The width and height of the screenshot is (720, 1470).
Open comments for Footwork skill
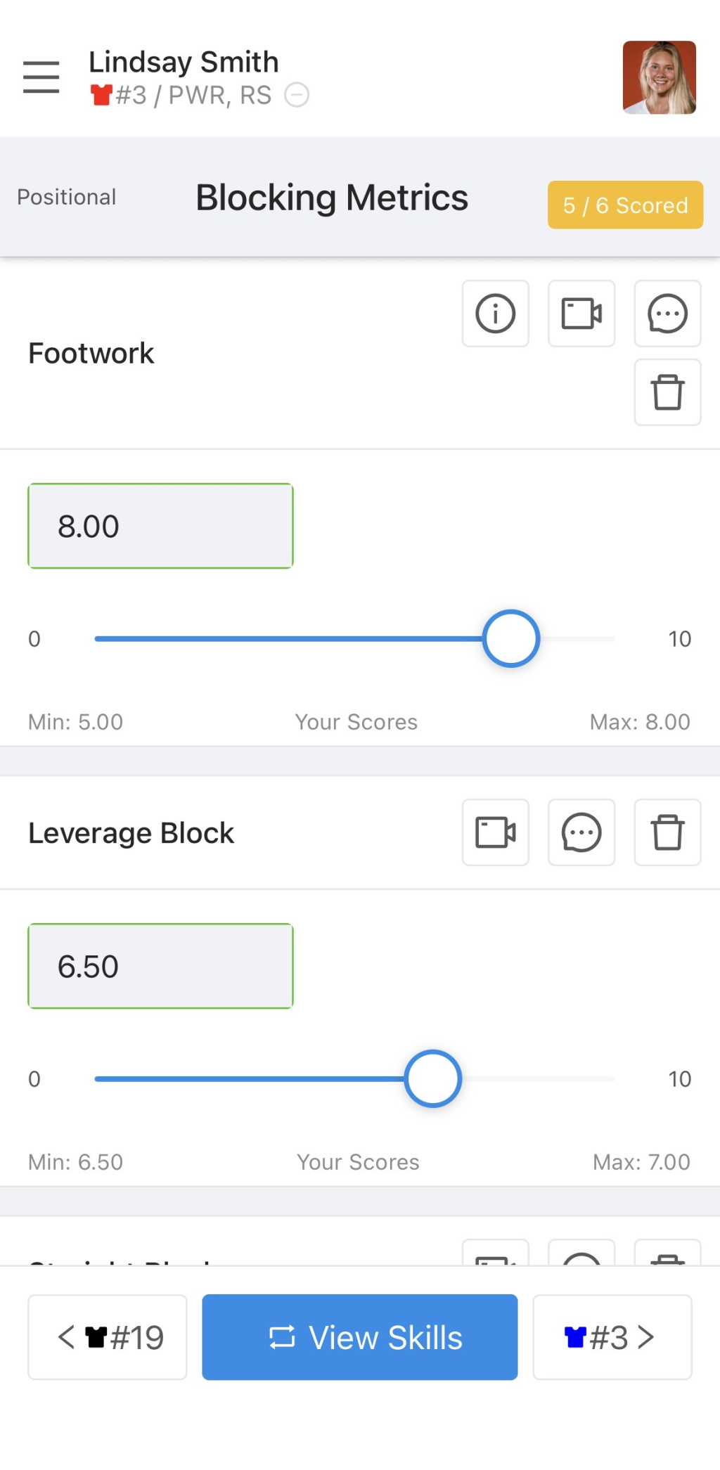click(x=667, y=314)
